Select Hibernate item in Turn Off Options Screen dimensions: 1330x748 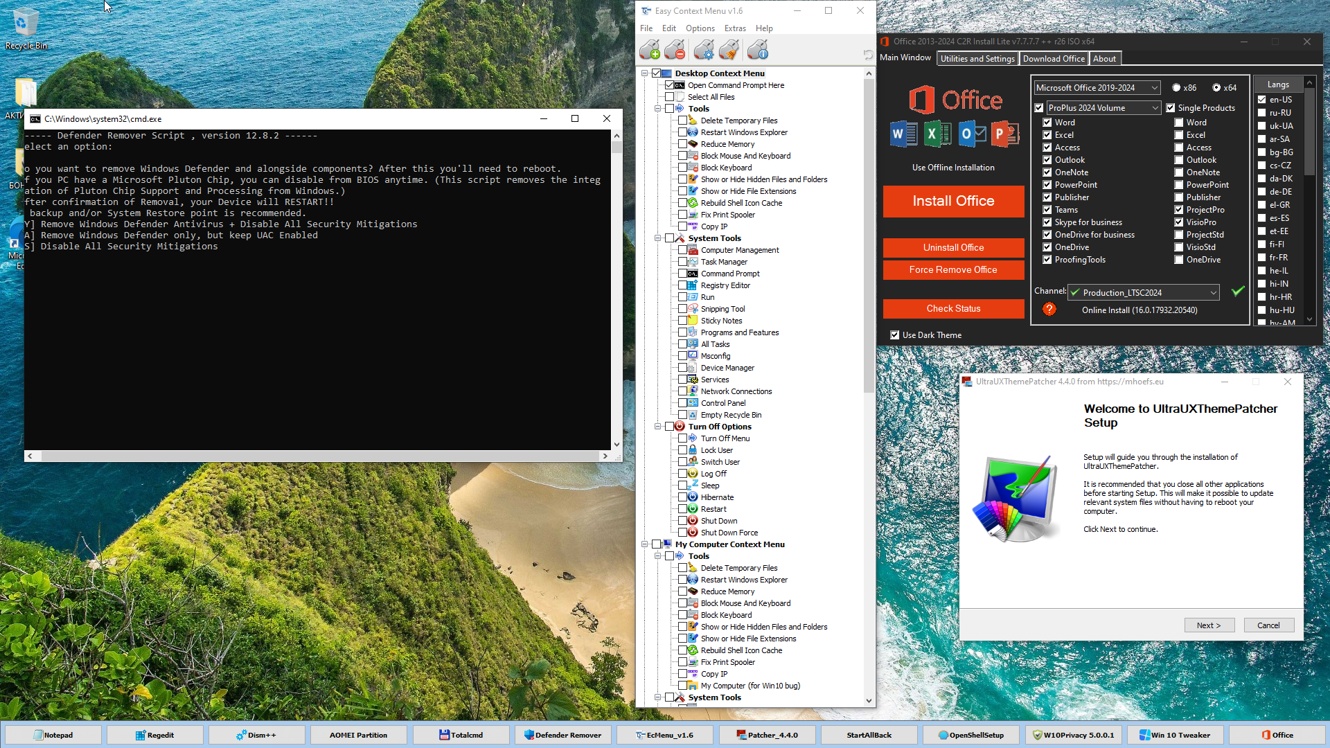coord(717,497)
